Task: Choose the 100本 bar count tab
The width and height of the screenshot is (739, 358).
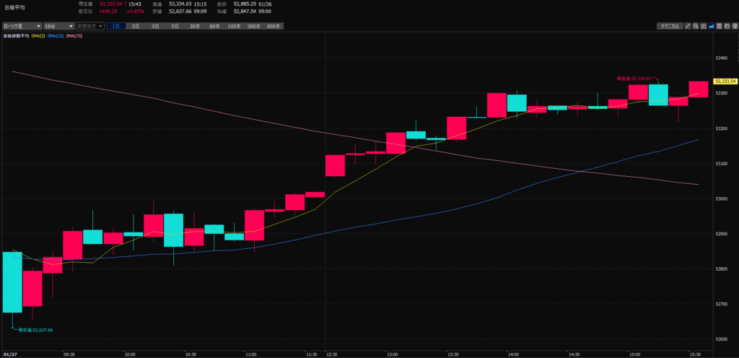Action: [234, 26]
